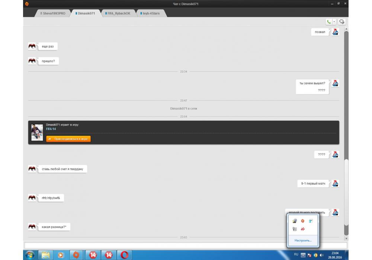Open the first FIFA 14 taskbar icon
The height and width of the screenshot is (260, 372).
93,255
